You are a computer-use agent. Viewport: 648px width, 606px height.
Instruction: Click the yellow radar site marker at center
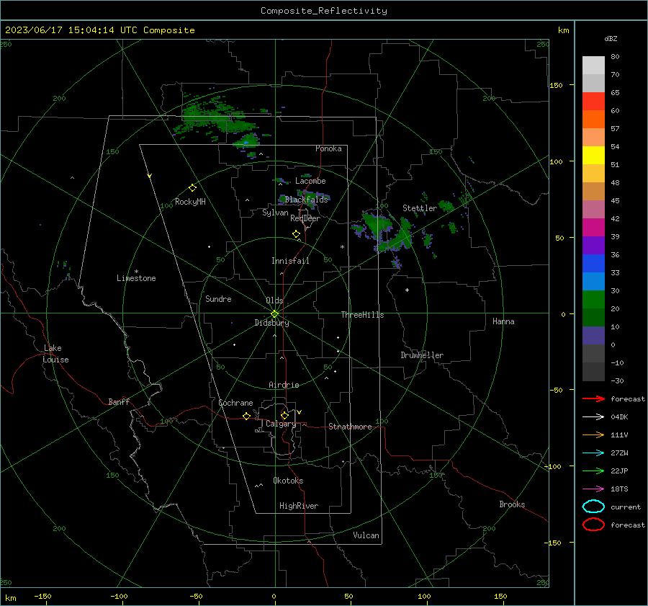point(274,313)
